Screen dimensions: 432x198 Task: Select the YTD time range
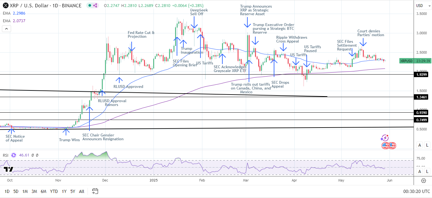54,191
